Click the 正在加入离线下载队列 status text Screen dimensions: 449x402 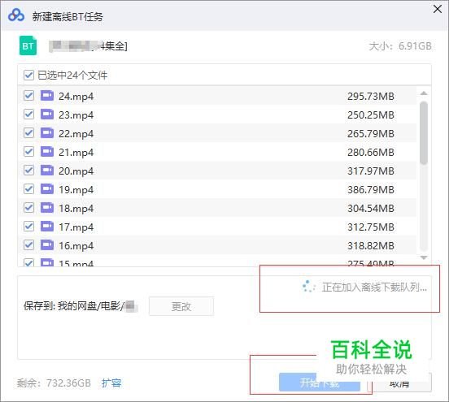click(374, 287)
